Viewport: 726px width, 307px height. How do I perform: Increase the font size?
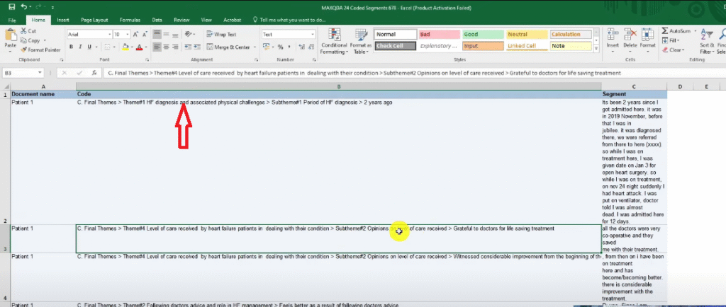pos(135,34)
